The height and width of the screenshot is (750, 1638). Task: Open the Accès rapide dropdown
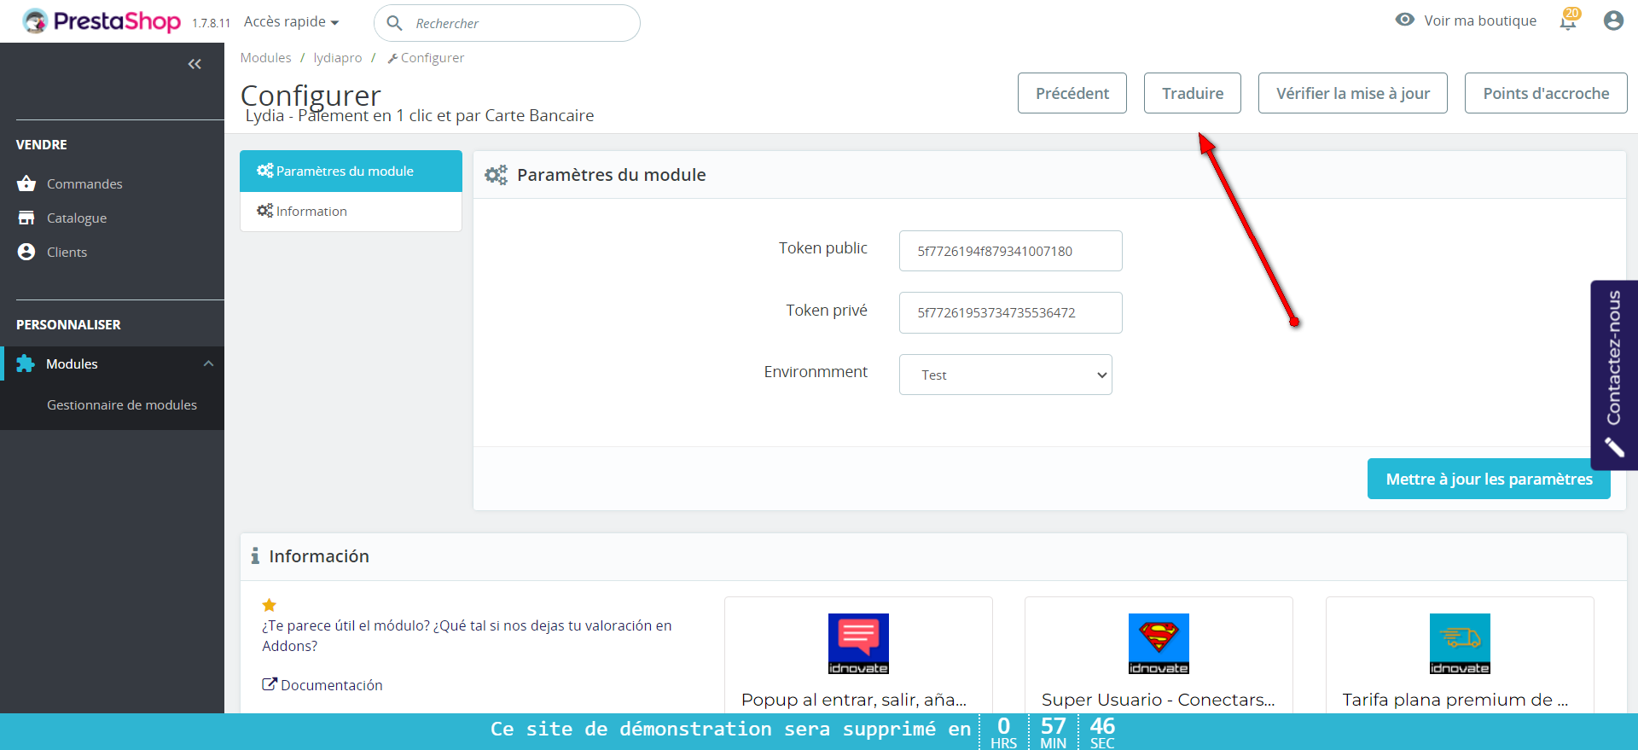291,21
